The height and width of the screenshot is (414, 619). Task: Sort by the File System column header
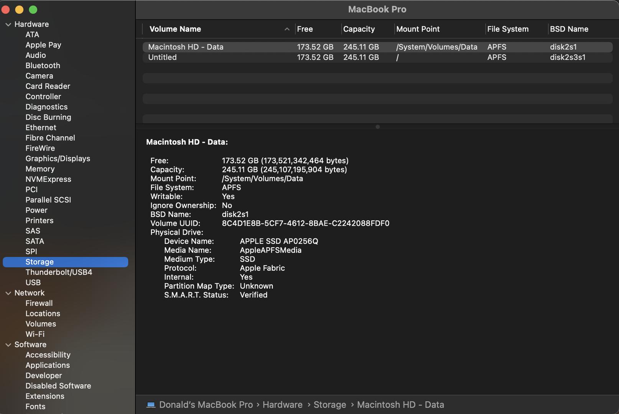coord(508,29)
